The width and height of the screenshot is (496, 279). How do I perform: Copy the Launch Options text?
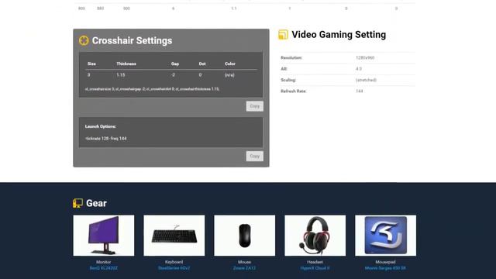(255, 157)
